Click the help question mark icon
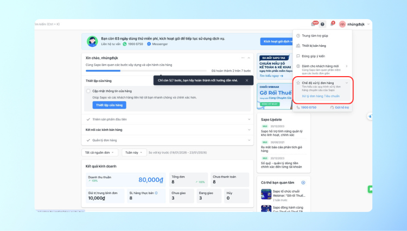This screenshot has height=231, width=407. click(322, 24)
